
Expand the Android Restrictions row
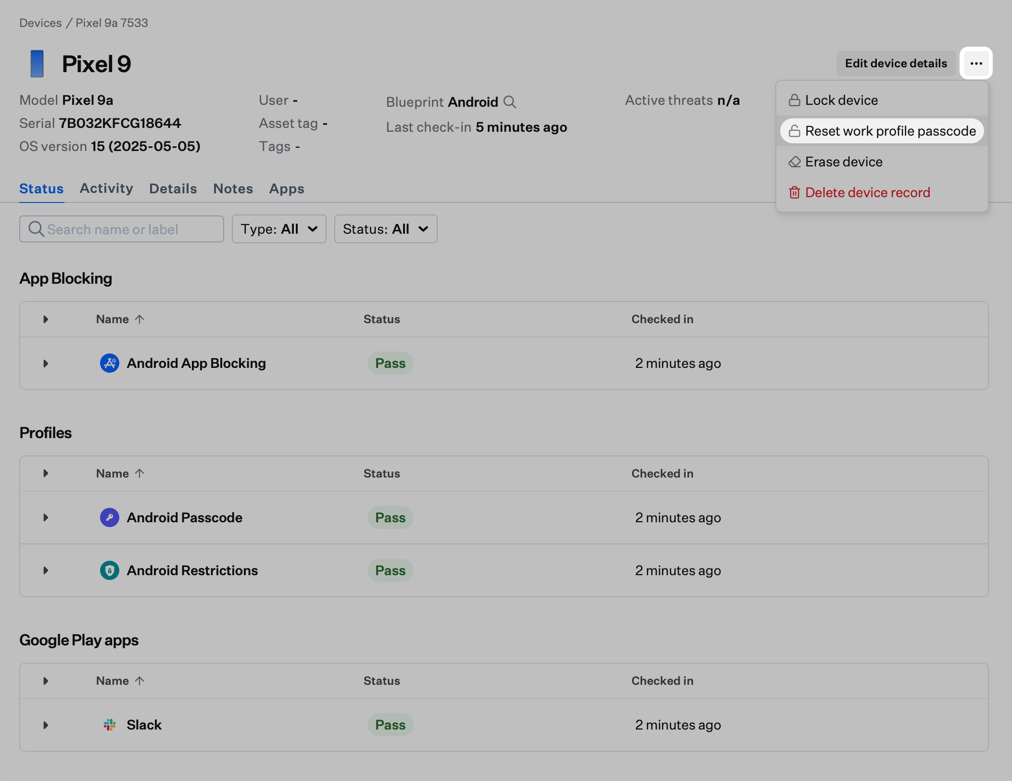[46, 570]
